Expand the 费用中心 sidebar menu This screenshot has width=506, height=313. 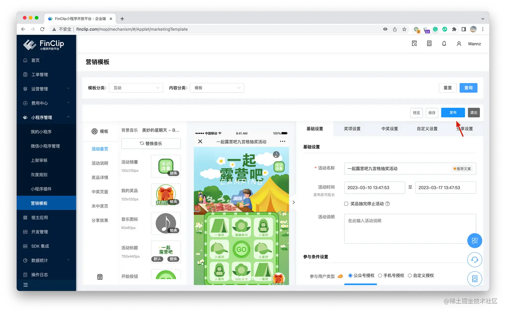[46, 103]
